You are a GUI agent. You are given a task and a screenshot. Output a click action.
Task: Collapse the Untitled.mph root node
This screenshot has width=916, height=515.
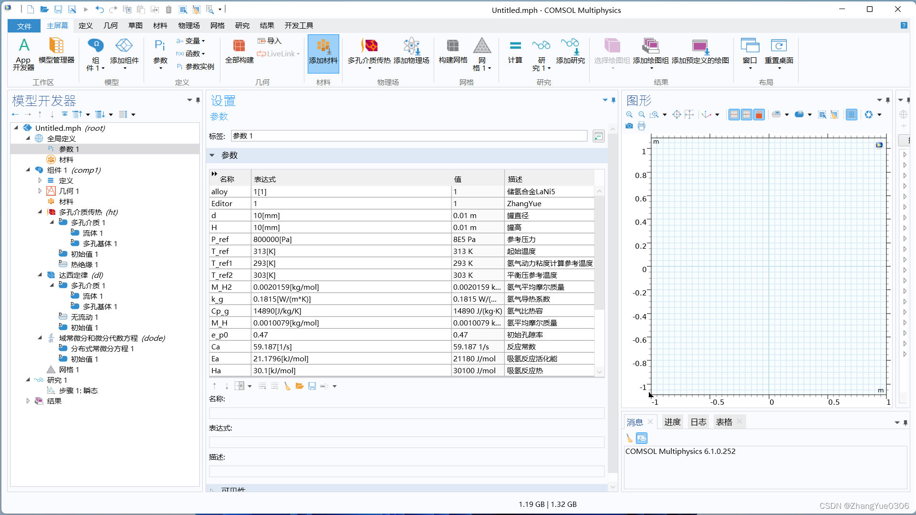tap(16, 128)
